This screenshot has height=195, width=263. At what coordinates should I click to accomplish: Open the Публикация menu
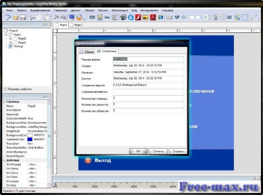click(x=120, y=10)
